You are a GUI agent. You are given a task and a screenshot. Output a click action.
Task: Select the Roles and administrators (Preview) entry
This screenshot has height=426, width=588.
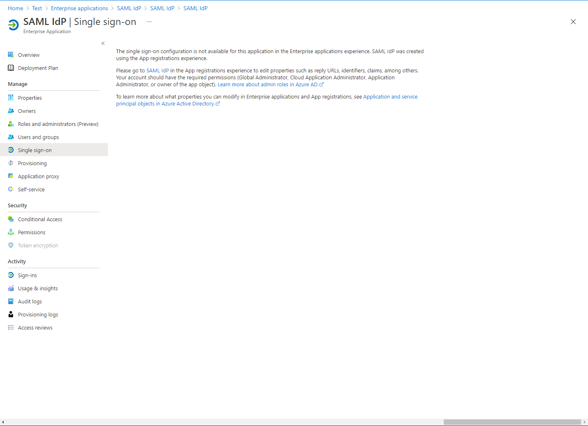58,124
